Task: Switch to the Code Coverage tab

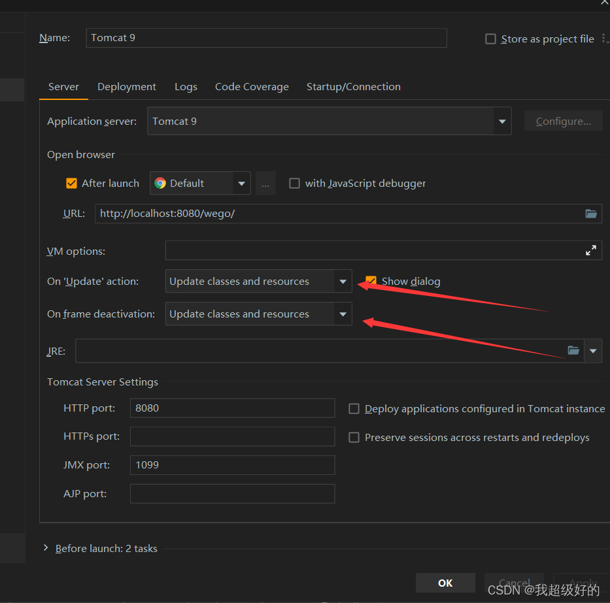Action: point(252,87)
